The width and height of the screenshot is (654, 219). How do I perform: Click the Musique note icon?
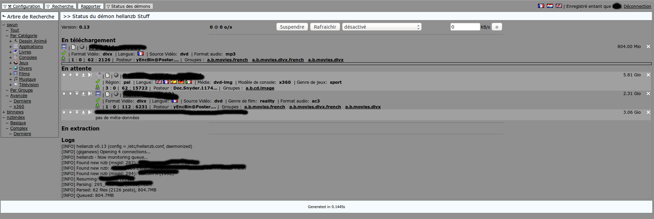(x=16, y=79)
